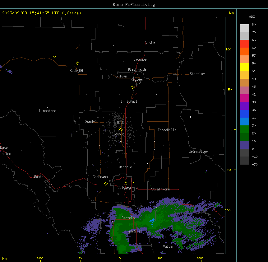
Task: Click the ThreeHills city label
Action: click(x=167, y=130)
